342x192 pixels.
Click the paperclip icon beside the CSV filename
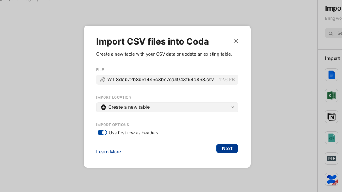tap(102, 80)
